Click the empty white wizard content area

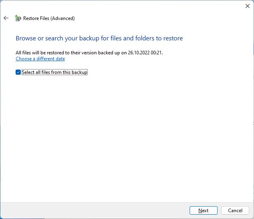click(x=127, y=137)
